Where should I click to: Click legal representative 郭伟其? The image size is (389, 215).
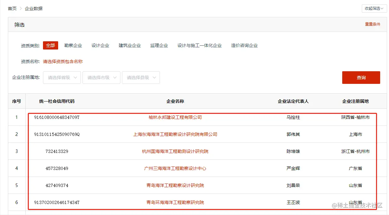pos(293,134)
